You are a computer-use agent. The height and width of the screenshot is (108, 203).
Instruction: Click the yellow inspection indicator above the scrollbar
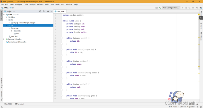point(199,14)
